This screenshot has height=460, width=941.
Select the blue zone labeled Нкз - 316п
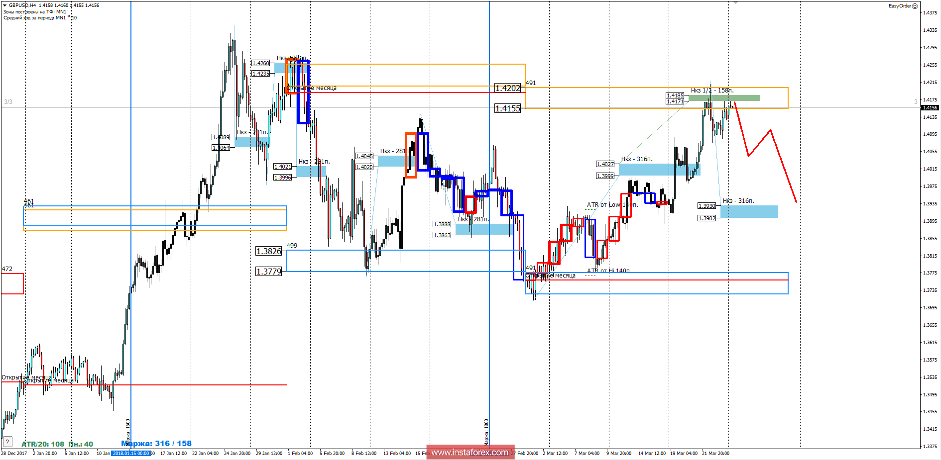pyautogui.click(x=749, y=211)
